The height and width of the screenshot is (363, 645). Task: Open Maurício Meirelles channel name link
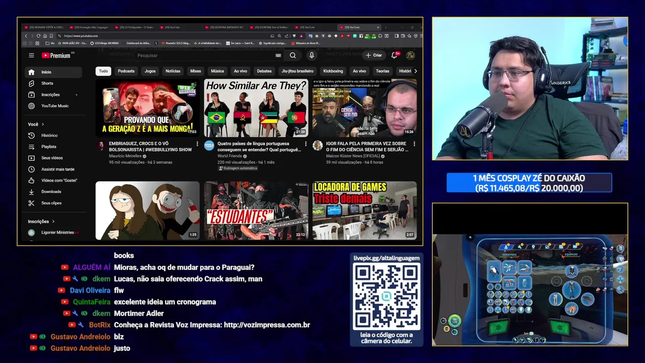click(x=125, y=156)
